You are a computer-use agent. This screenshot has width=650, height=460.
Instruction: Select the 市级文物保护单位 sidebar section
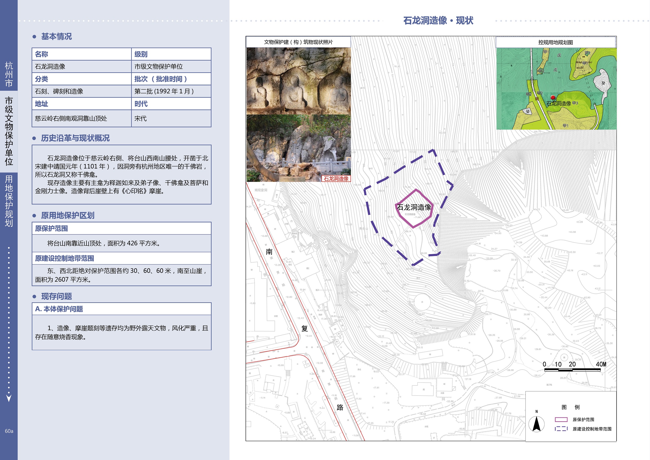tap(9, 131)
